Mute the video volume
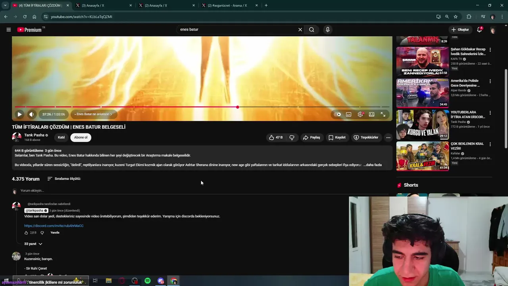Viewport: 508px width, 286px height. coord(32,114)
